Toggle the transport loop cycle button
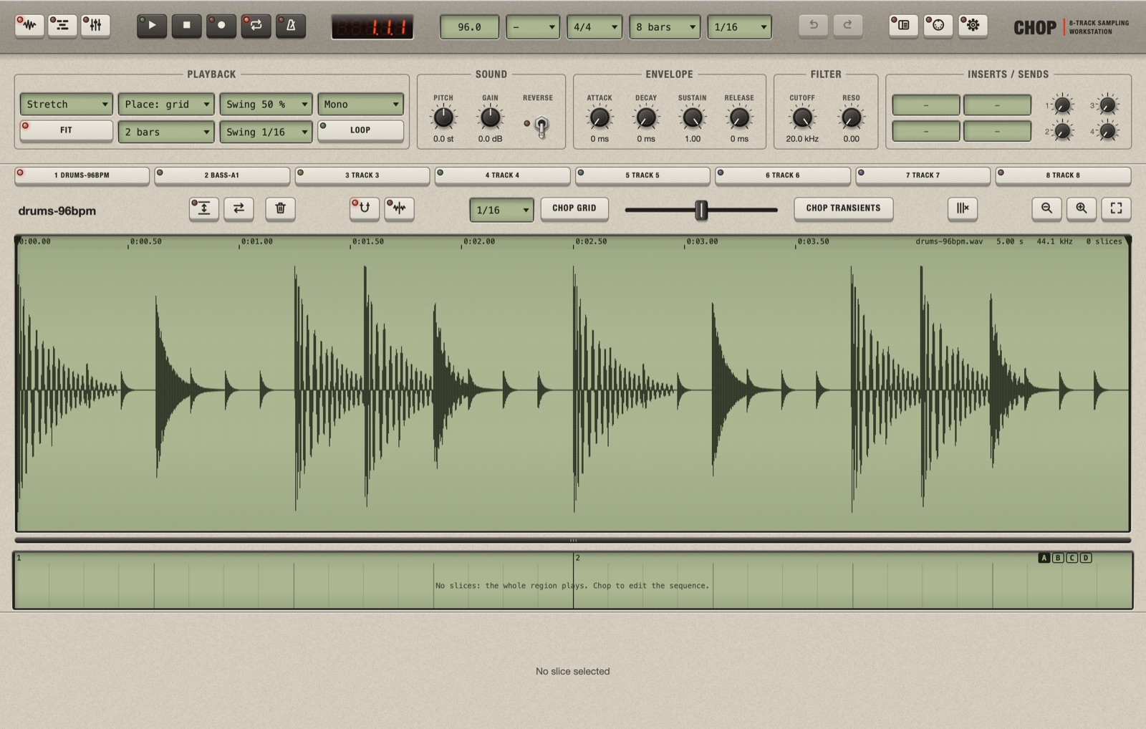 click(256, 26)
